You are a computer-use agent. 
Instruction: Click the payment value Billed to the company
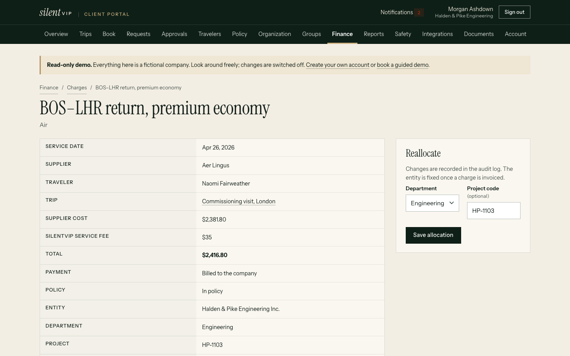pyautogui.click(x=230, y=273)
